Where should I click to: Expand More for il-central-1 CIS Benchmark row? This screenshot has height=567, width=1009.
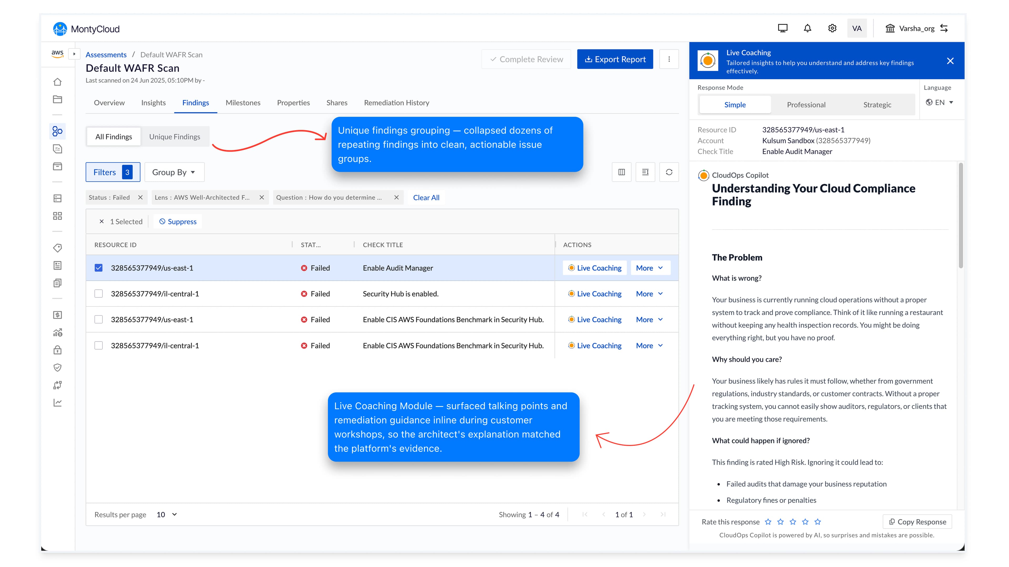click(x=650, y=345)
